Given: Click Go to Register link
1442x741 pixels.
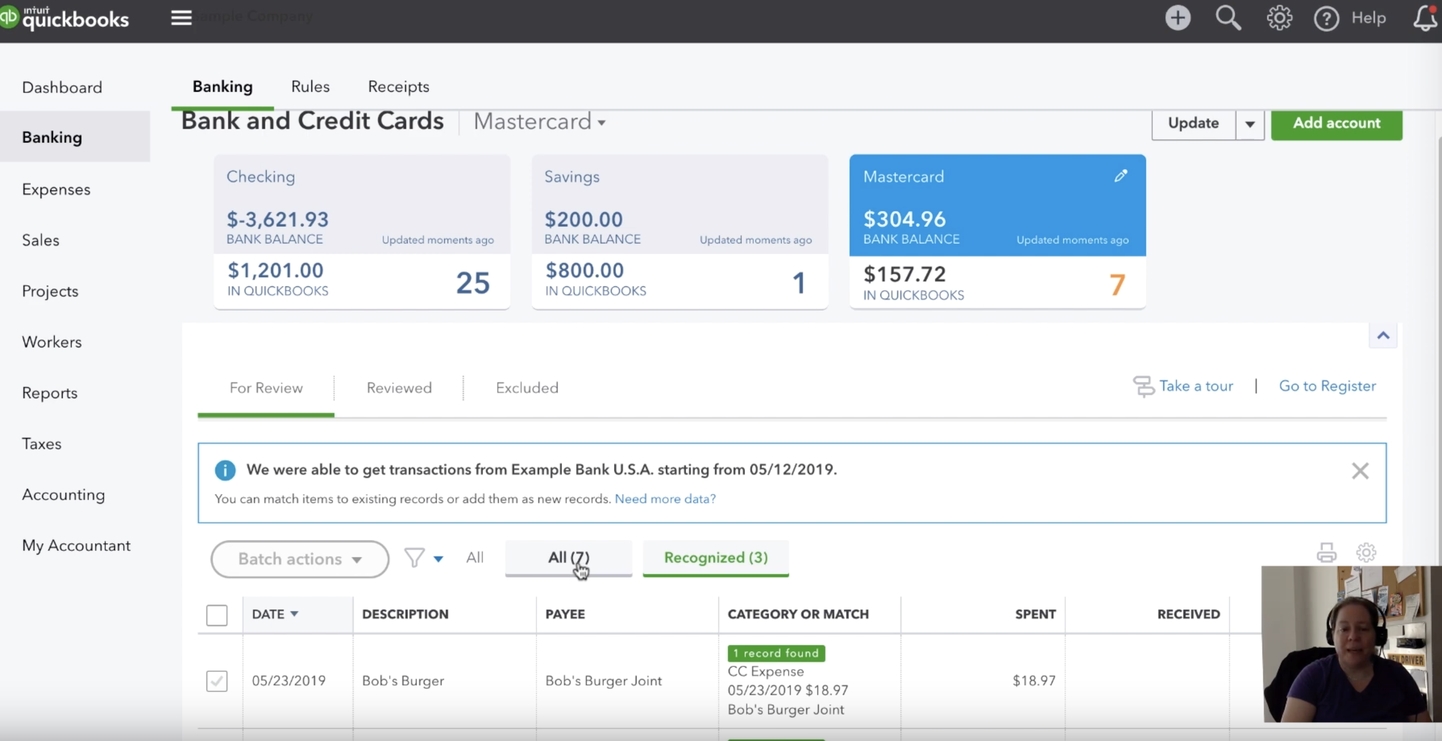Looking at the screenshot, I should 1327,387.
